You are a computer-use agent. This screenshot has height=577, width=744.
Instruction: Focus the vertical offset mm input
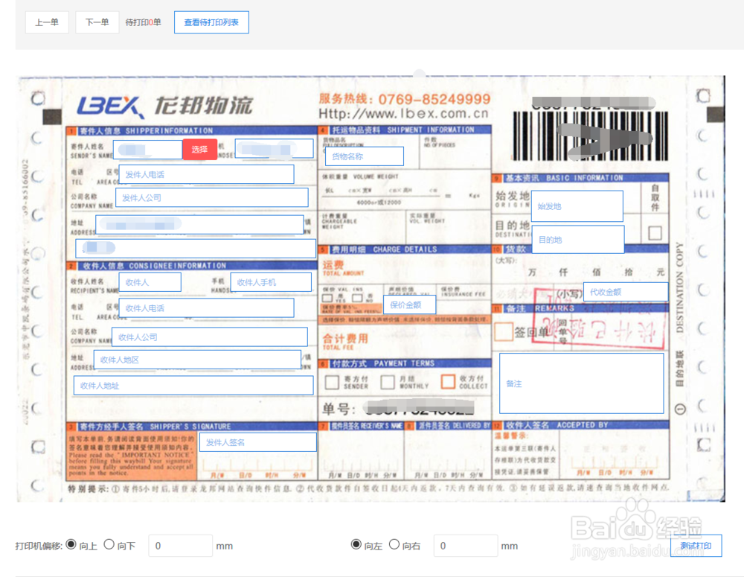pos(180,546)
